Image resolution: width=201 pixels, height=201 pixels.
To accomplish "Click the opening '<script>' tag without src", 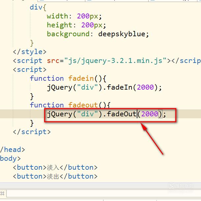I will pos(30,70).
